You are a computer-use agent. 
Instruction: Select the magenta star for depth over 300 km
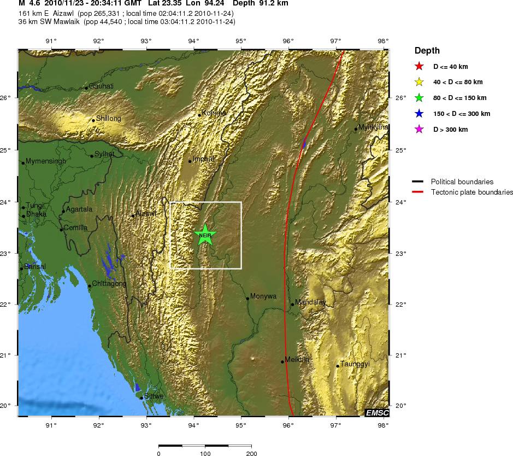(419, 129)
